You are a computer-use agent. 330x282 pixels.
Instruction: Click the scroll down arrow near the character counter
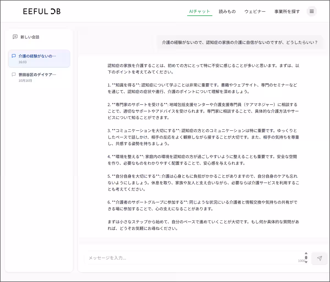tap(306, 262)
